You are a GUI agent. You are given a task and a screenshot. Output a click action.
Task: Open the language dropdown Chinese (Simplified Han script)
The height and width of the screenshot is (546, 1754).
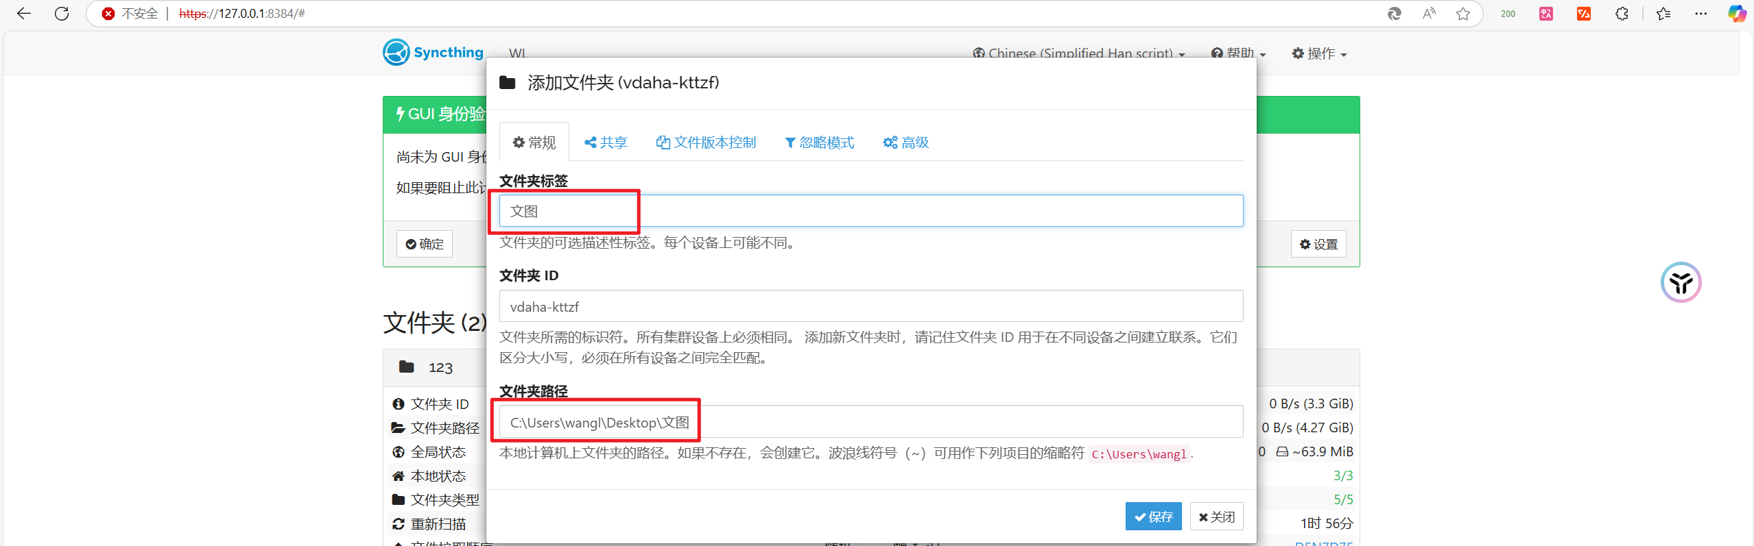tap(1078, 53)
